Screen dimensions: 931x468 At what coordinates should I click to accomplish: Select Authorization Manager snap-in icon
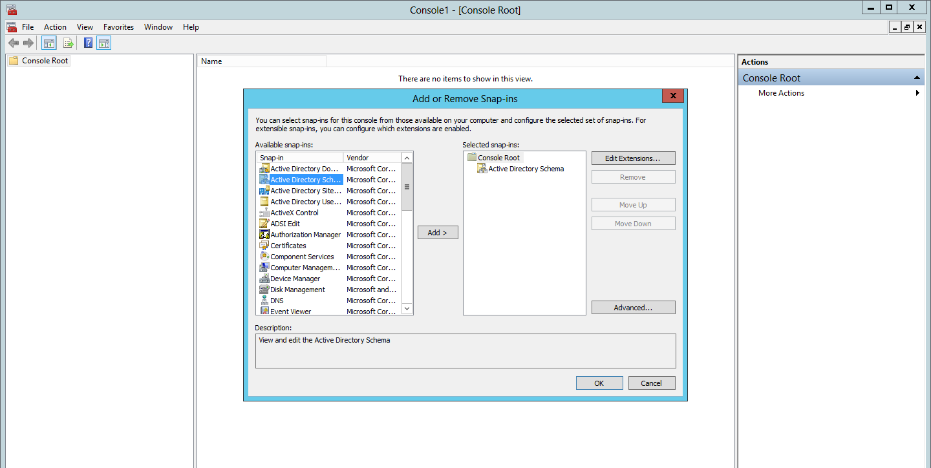[264, 235]
